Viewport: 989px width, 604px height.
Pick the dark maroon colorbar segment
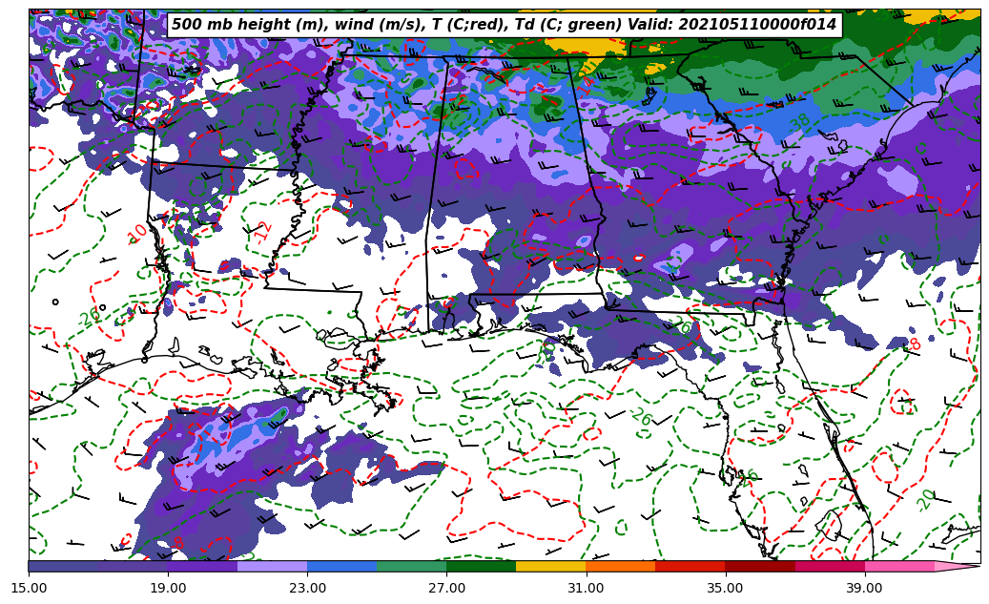point(759,566)
